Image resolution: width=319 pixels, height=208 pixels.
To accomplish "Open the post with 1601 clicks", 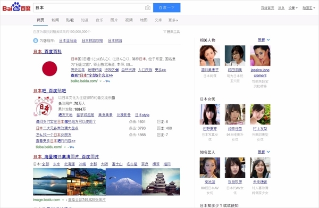I will [x=66, y=122].
